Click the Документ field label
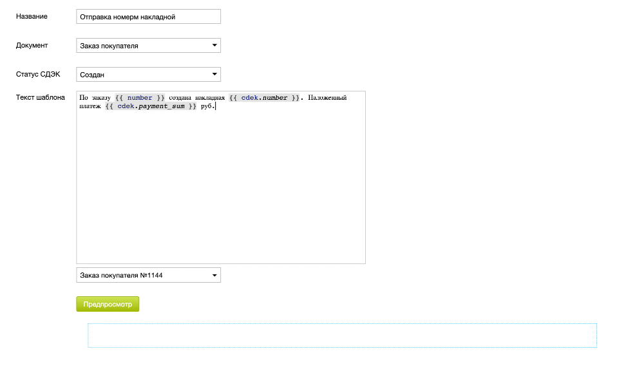 32,45
